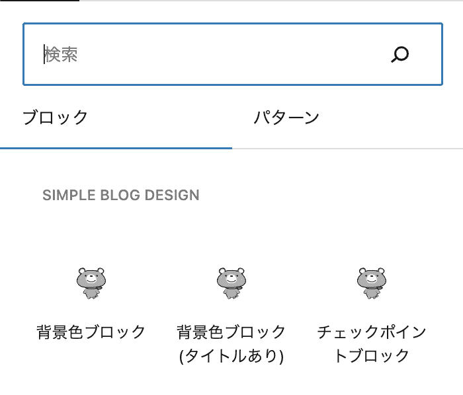Click the black indicator line at the top
This screenshot has height=395, width=463.
(x=40, y=1)
